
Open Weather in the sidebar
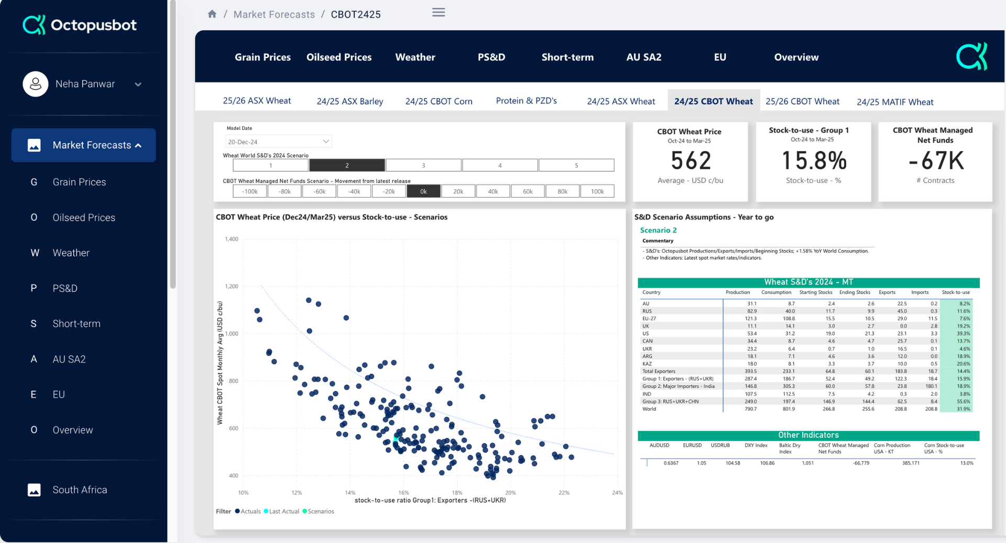(x=71, y=253)
